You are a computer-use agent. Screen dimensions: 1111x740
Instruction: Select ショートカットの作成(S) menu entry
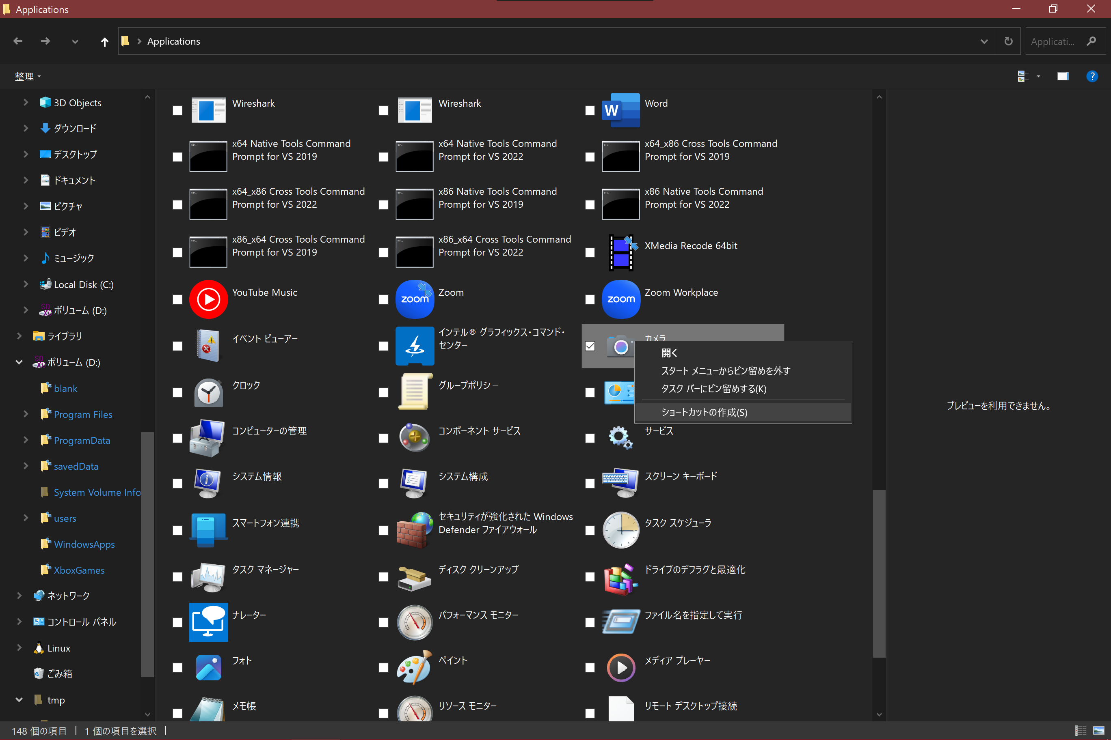click(704, 412)
